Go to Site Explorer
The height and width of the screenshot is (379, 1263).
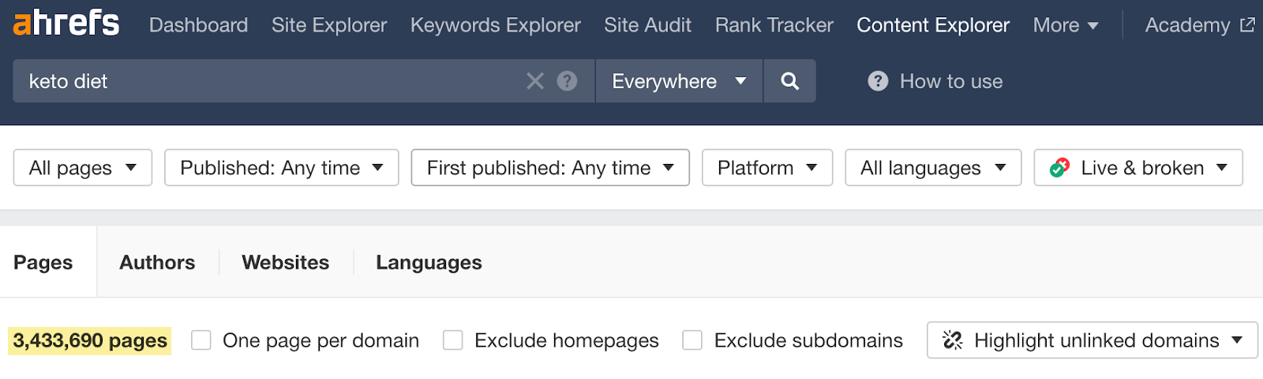click(x=329, y=25)
